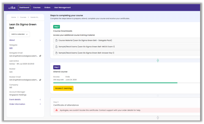The height and width of the screenshot is (124, 204).
Task: Click the Course Downloads heading
Action: pyautogui.click(x=63, y=31)
